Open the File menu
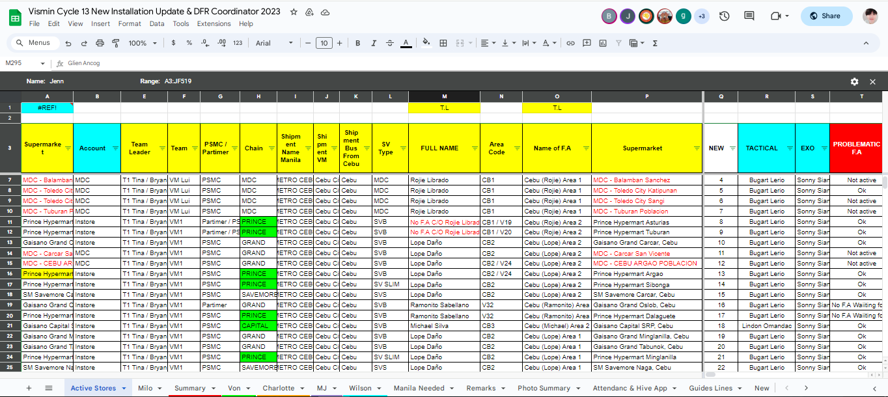The width and height of the screenshot is (888, 397). pos(35,23)
